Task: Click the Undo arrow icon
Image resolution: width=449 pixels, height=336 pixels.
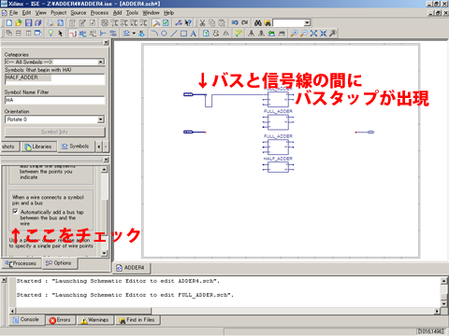Action: click(235, 22)
